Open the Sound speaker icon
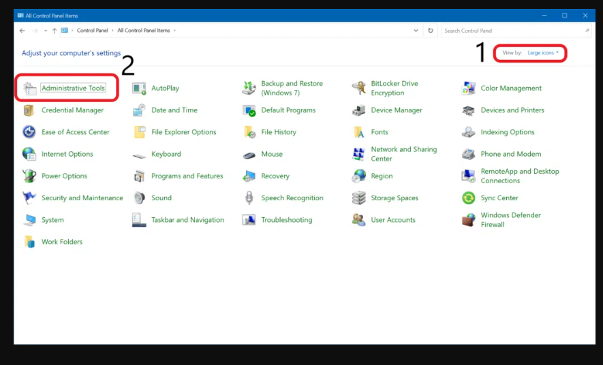The image size is (603, 365). coord(139,198)
